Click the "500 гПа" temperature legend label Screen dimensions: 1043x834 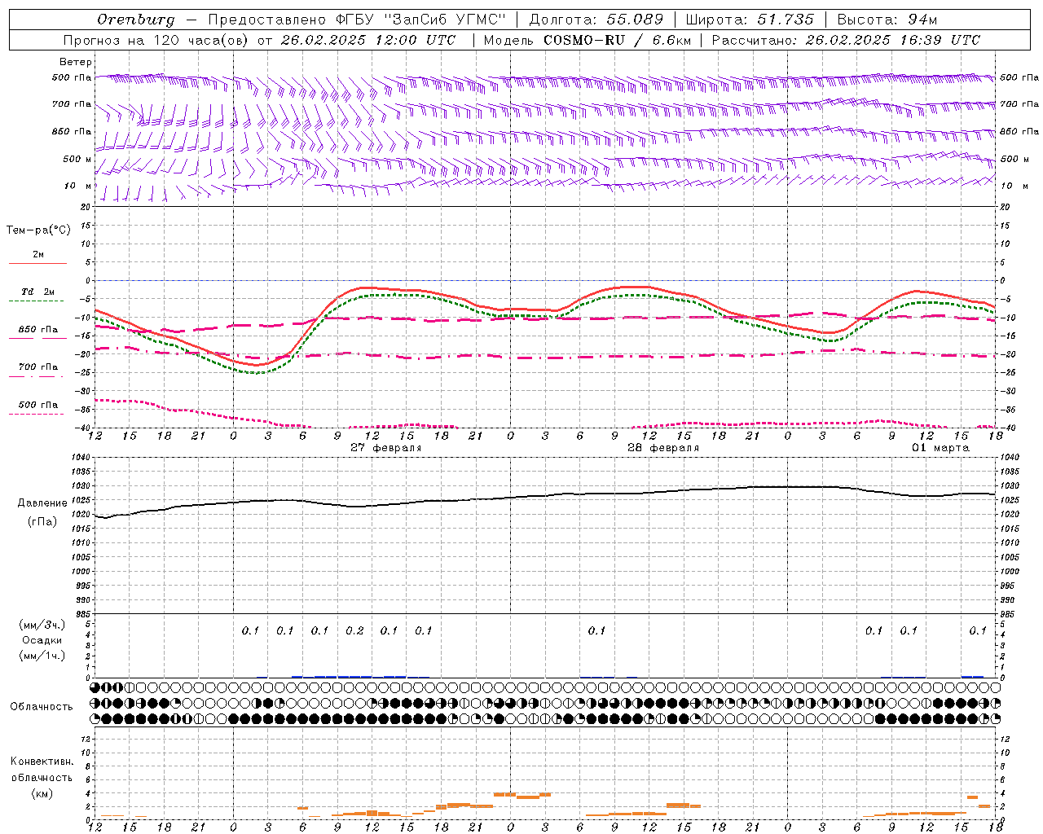[x=38, y=405]
